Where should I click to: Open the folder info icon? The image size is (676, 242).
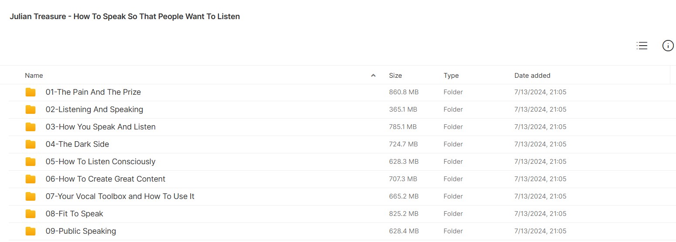pyautogui.click(x=668, y=46)
